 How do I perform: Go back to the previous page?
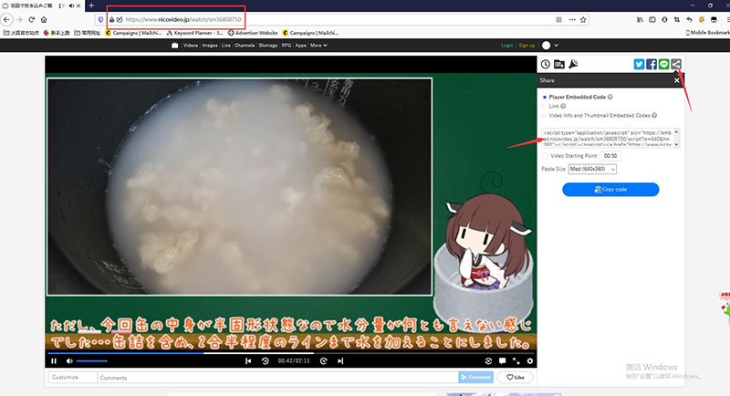6,19
